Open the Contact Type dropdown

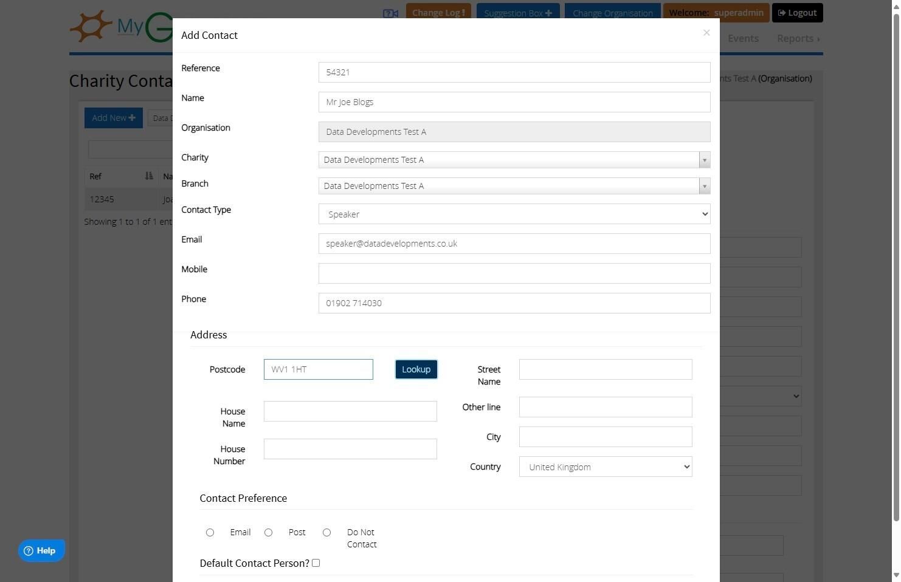tap(514, 214)
